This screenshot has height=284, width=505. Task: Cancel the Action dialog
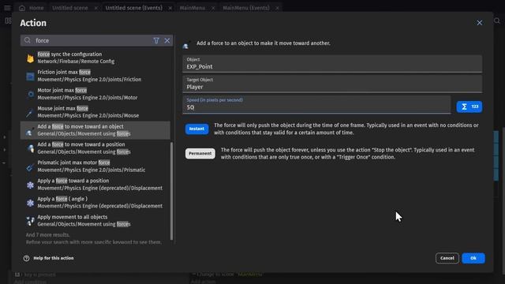(x=447, y=258)
